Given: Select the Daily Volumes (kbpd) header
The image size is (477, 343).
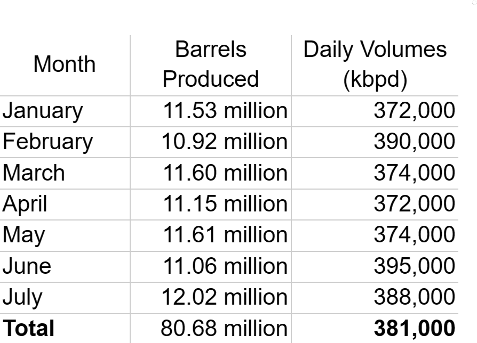Looking at the screenshot, I should point(375,64).
